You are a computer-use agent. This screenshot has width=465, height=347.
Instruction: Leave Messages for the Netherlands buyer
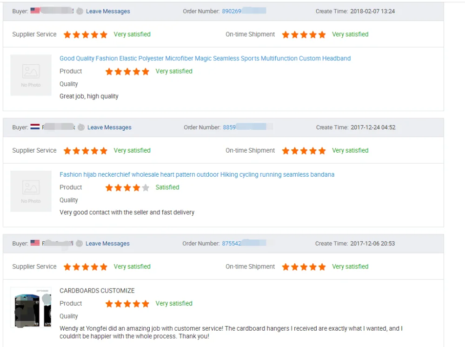(x=109, y=127)
